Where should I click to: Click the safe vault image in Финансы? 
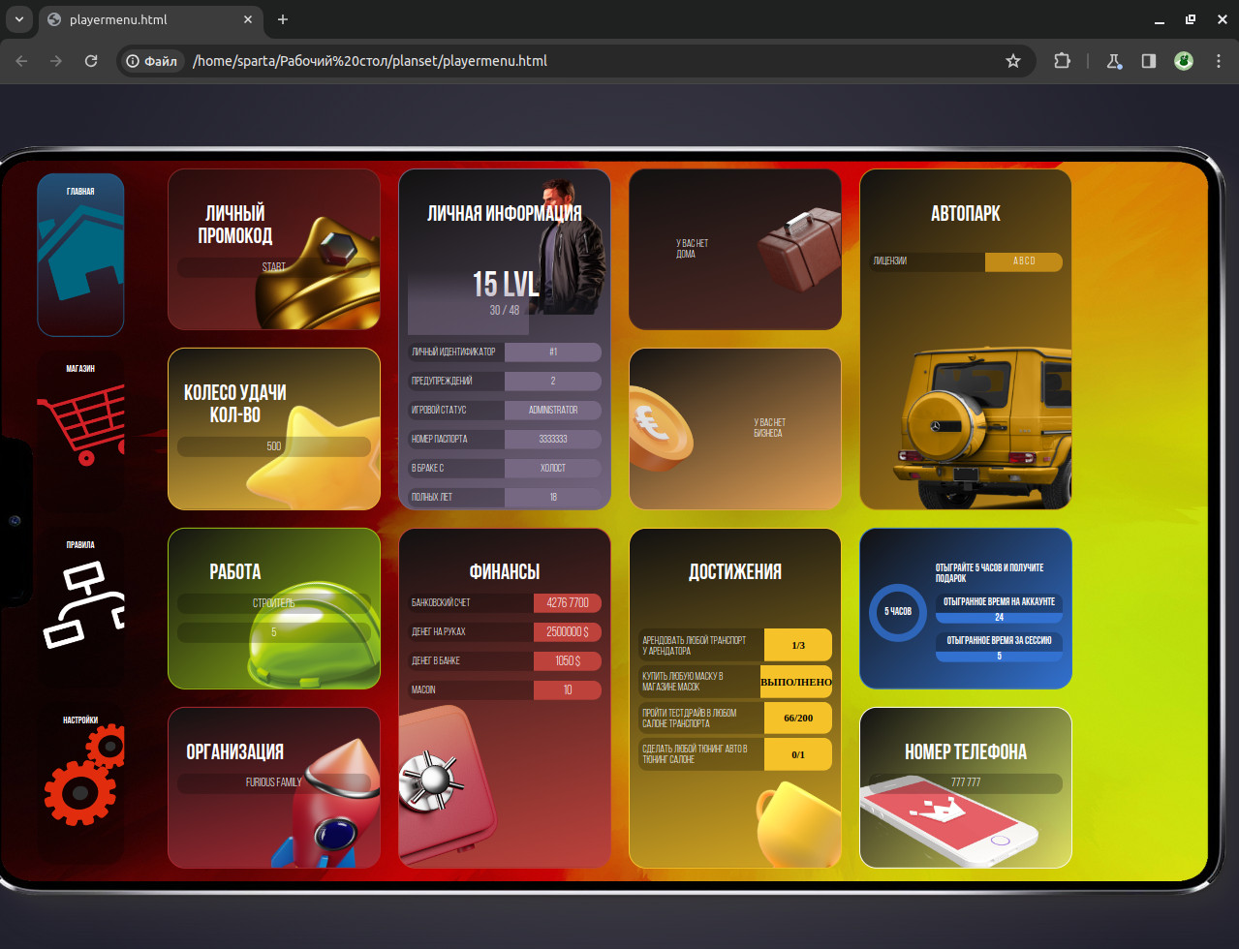pos(446,784)
